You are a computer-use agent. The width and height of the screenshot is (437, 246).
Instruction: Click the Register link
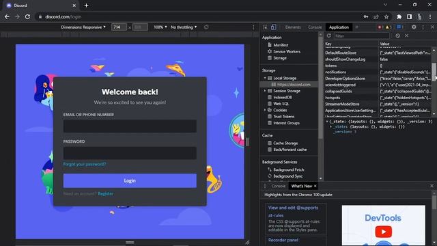106,193
